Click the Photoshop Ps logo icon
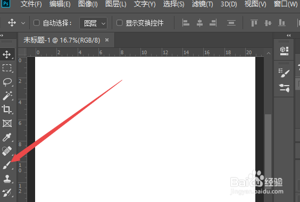The image size is (300, 202). tap(5, 4)
